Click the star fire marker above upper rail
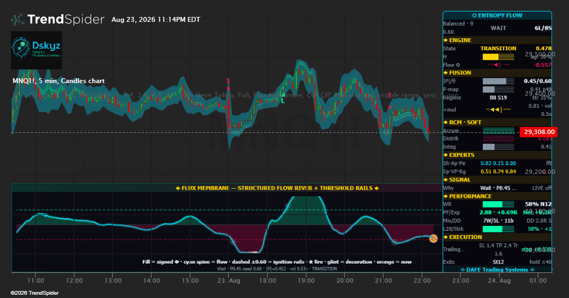 tap(287, 206)
